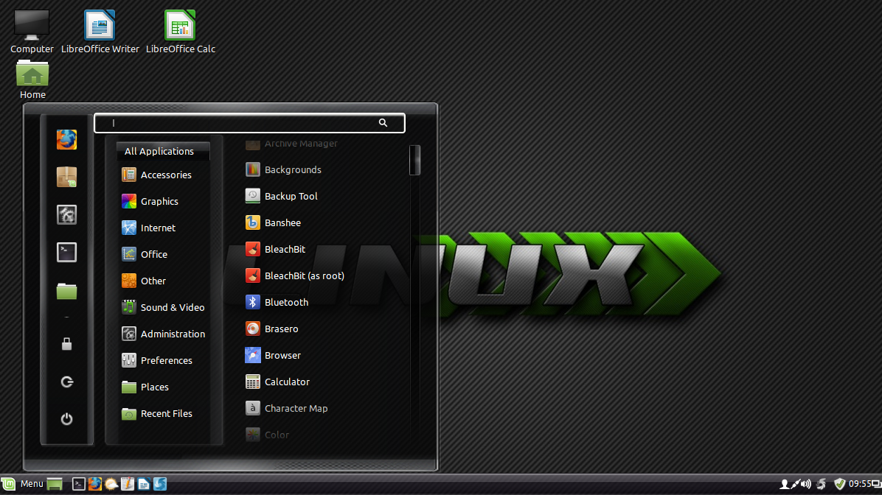Select All Applications category
Image resolution: width=882 pixels, height=495 pixels.
162,151
